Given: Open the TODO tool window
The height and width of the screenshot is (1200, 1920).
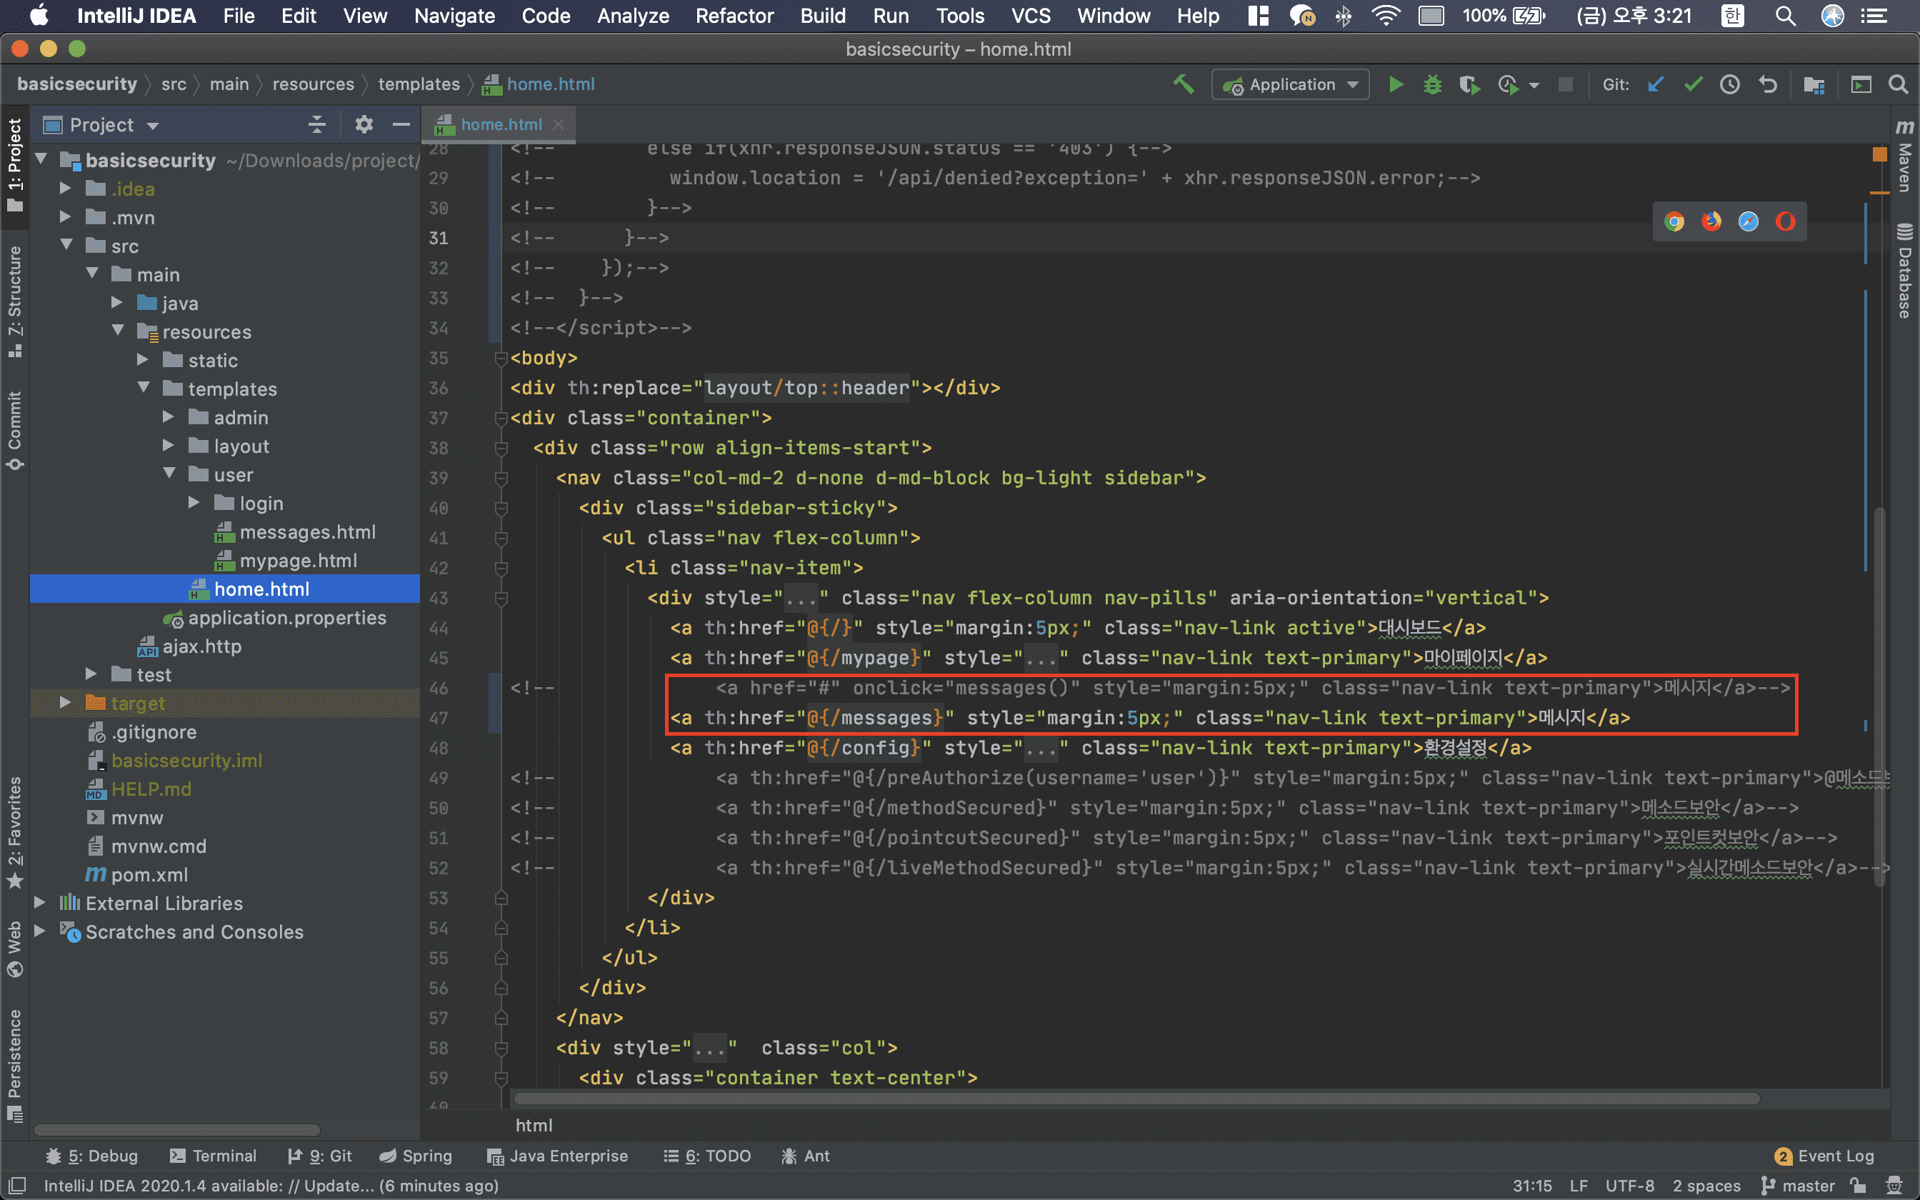Looking at the screenshot, I should pyautogui.click(x=707, y=1156).
